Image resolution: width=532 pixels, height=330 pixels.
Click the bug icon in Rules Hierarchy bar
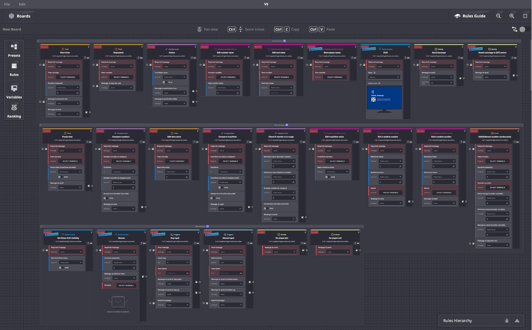507,321
